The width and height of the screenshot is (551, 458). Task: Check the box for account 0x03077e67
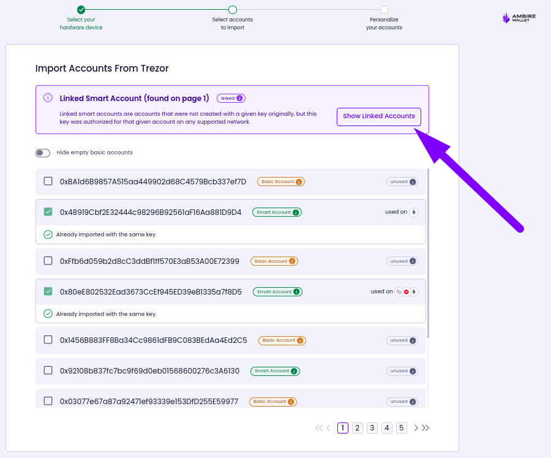(x=48, y=400)
